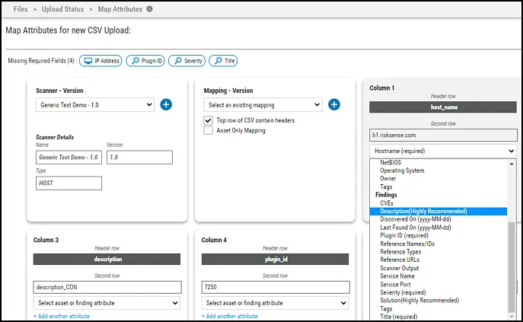Choose Reference URLs option
Screen dimensions: 523x322
tap(400, 260)
